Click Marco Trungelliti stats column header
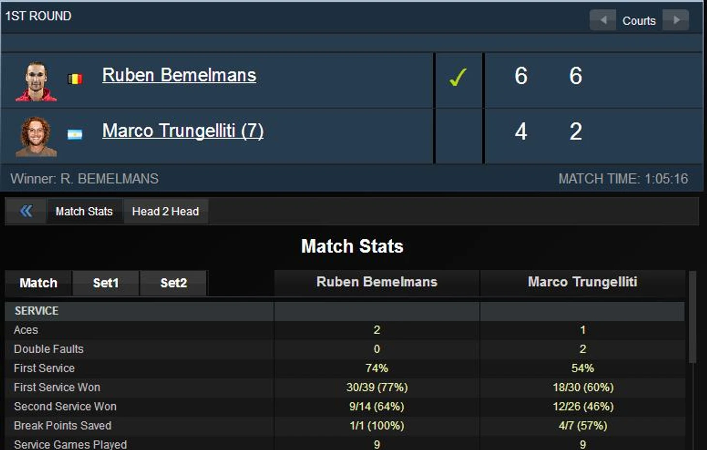Screen dimensions: 707x450 (x=583, y=282)
